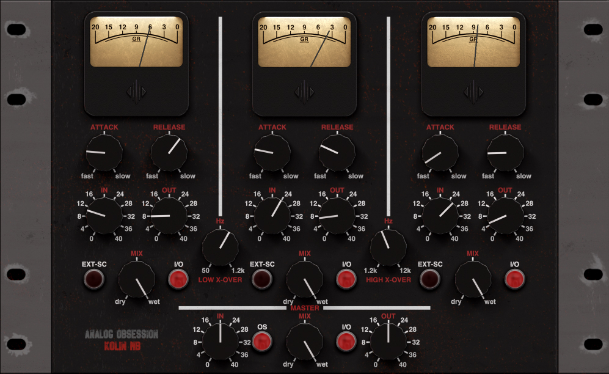Toggle the high band I/O bypass button

(514, 279)
